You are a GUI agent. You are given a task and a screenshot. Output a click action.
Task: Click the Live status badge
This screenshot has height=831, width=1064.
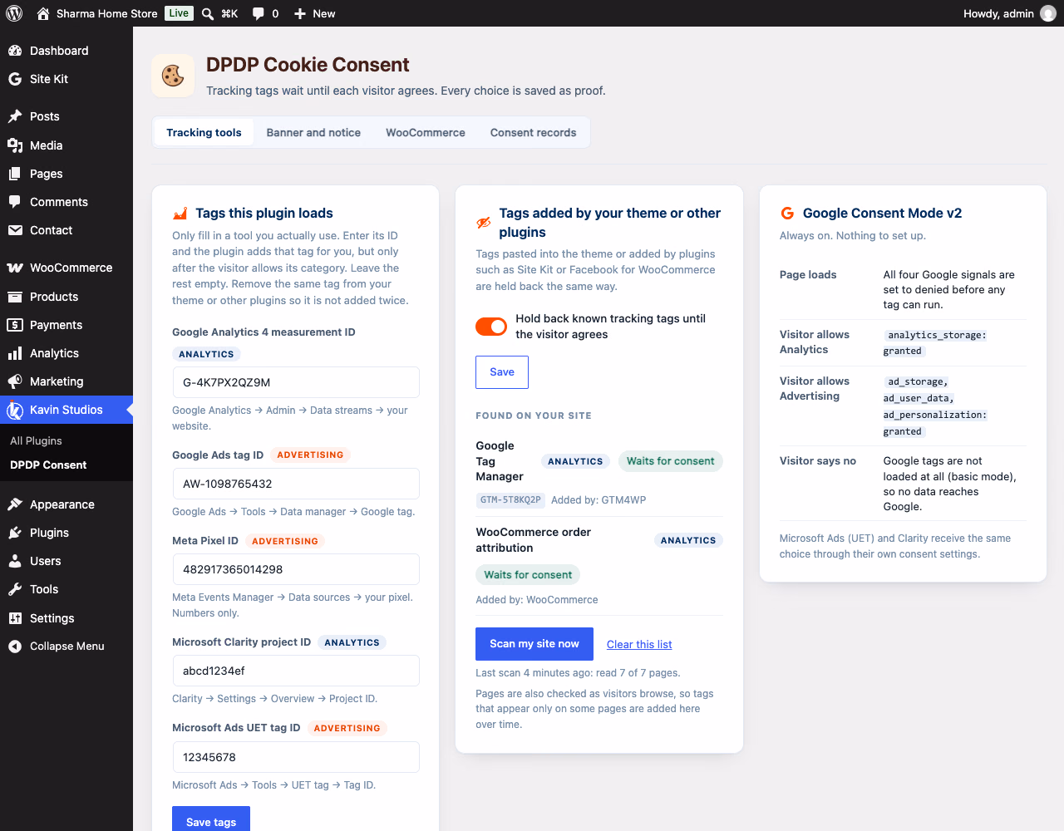pyautogui.click(x=179, y=13)
